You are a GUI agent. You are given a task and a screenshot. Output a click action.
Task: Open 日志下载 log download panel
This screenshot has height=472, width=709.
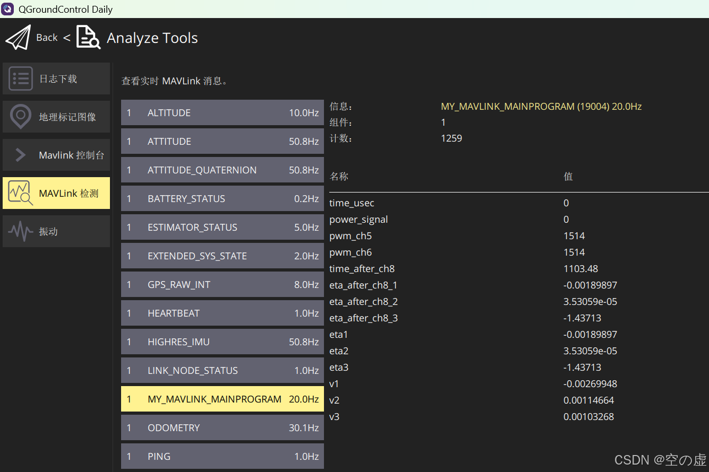(56, 78)
